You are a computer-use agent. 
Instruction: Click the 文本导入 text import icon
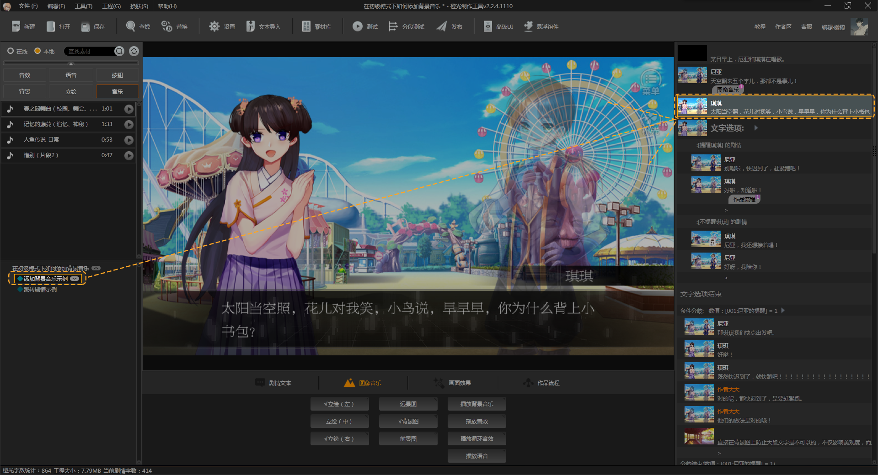coord(250,26)
